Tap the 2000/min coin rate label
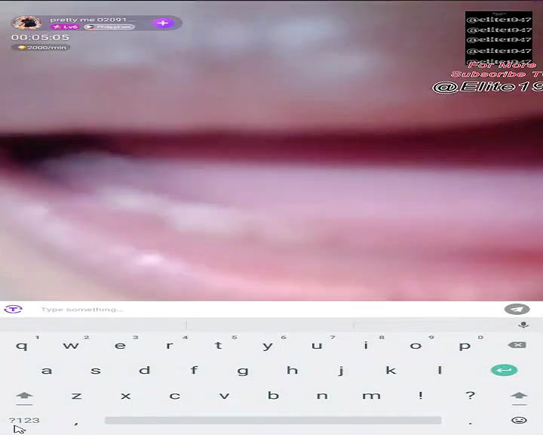The width and height of the screenshot is (543, 435). (x=41, y=47)
